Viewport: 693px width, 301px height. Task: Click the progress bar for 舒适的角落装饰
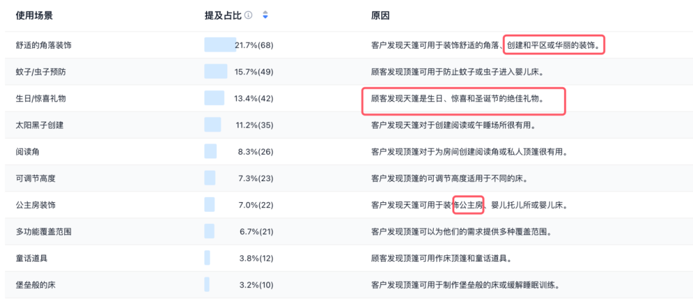[220, 45]
